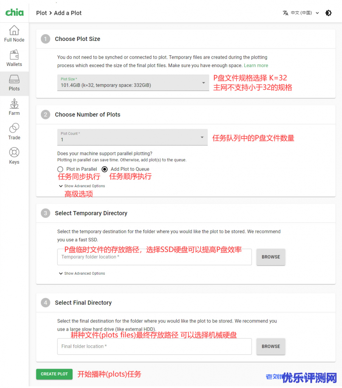
Task: Toggle dark mode with the theme icon
Action: [328, 13]
